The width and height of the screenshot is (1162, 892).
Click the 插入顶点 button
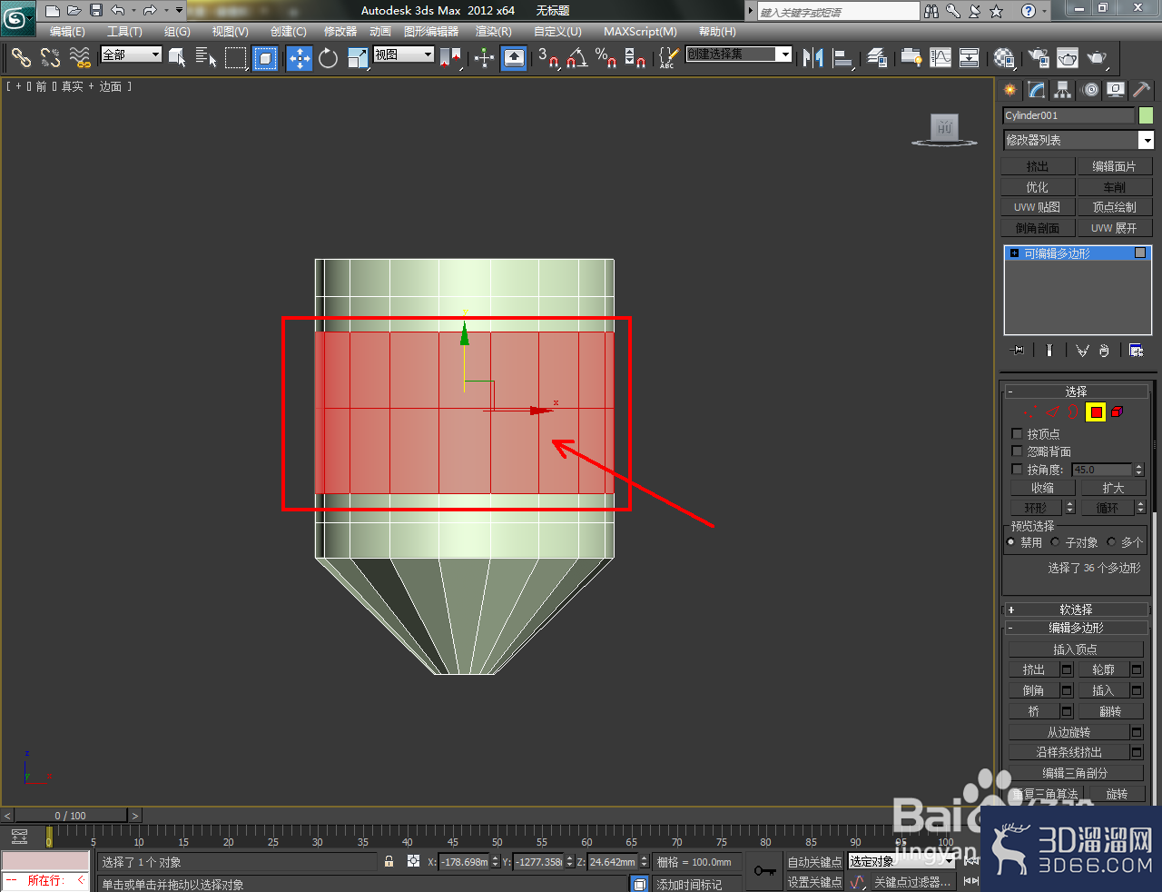point(1076,649)
